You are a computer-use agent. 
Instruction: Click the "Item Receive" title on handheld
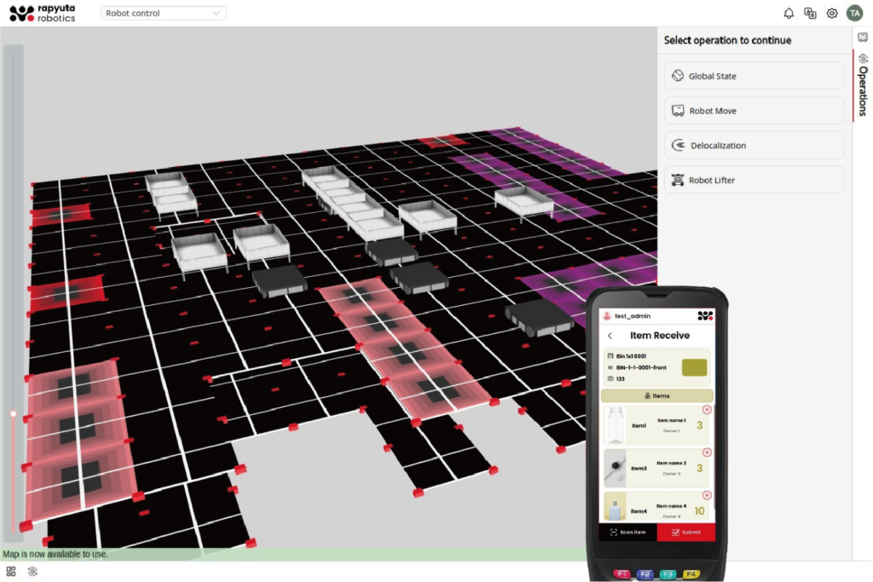(660, 336)
